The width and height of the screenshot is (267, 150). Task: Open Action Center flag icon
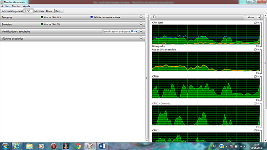[x=231, y=146]
